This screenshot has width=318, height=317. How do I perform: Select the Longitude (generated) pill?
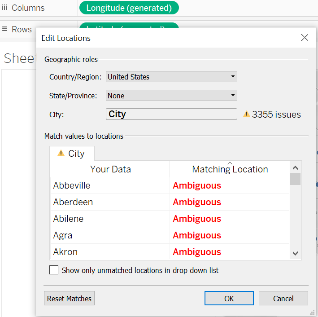129,8
